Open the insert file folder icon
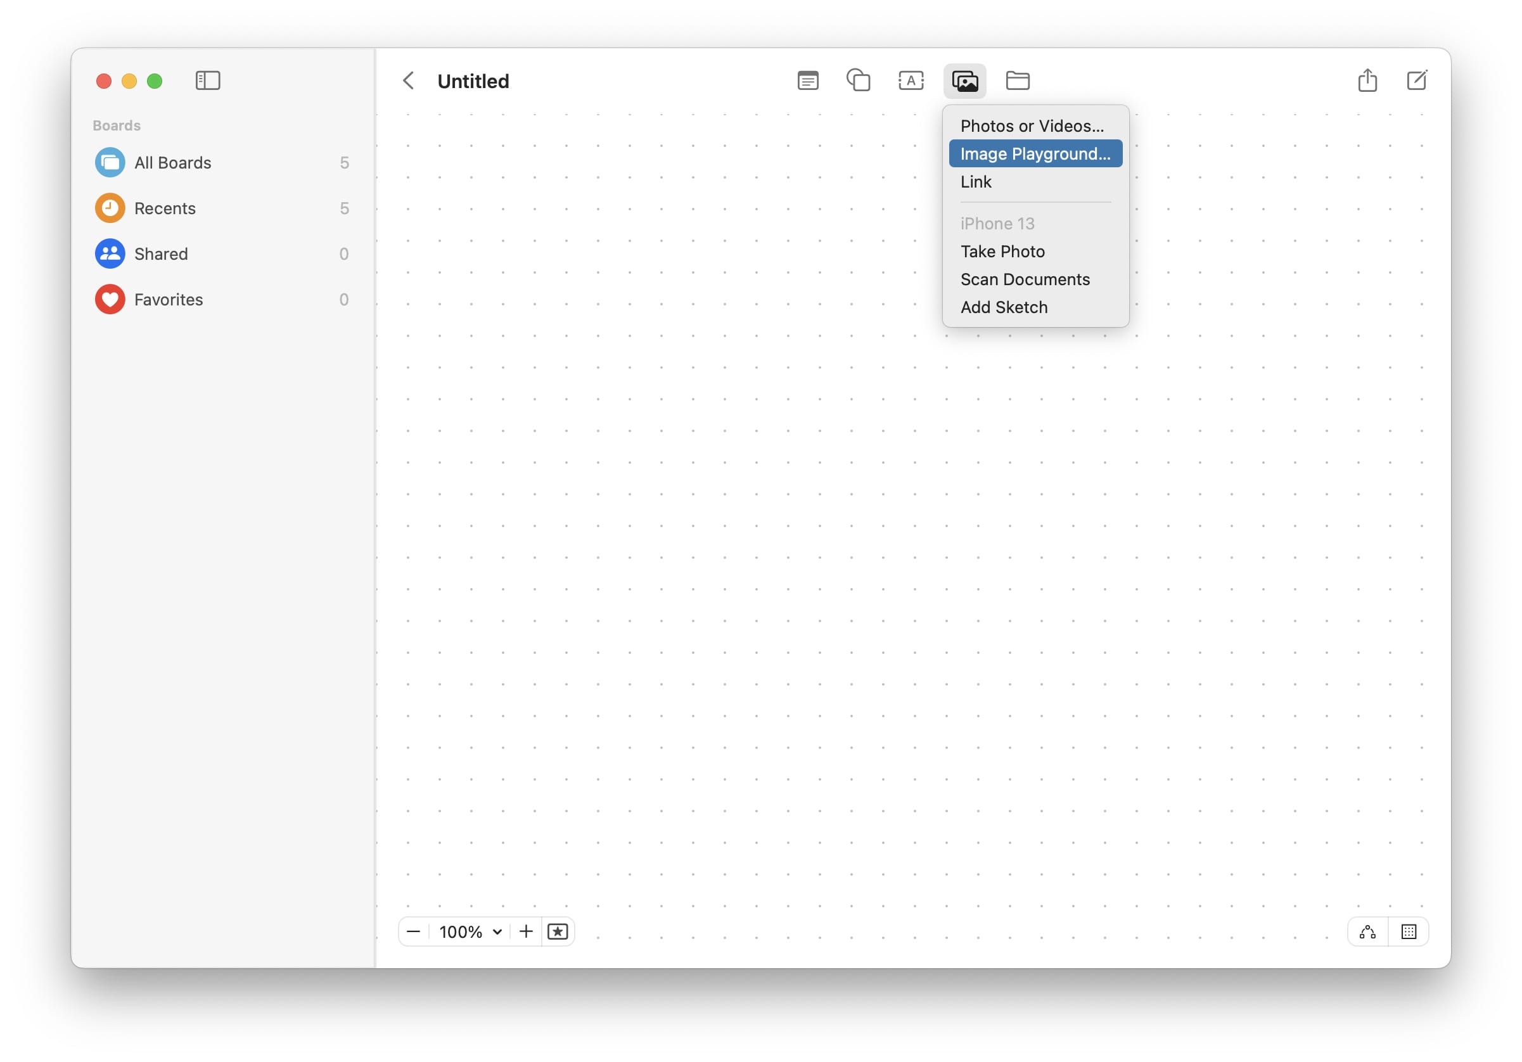Image resolution: width=1522 pixels, height=1062 pixels. pos(1018,81)
